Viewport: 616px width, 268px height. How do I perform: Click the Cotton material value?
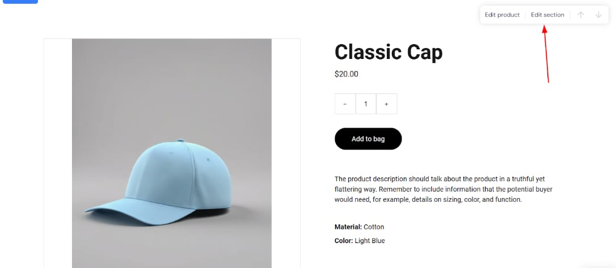click(374, 227)
